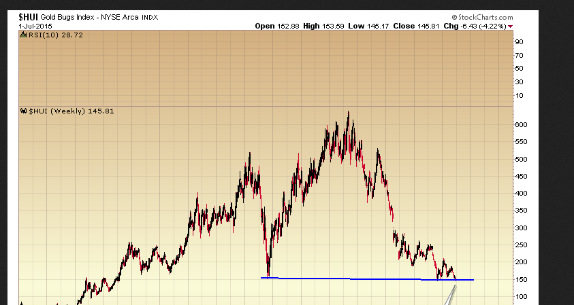Click price axis label 150
This screenshot has height=305, width=574.
(x=521, y=280)
